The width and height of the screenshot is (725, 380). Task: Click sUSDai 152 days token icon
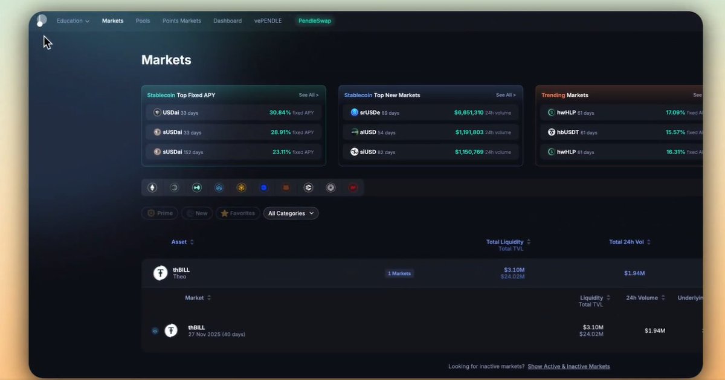coord(157,152)
